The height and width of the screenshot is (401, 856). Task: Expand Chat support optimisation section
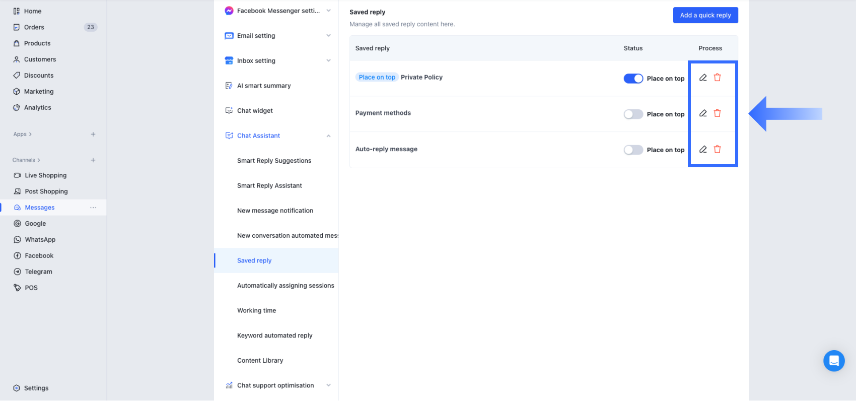point(328,385)
